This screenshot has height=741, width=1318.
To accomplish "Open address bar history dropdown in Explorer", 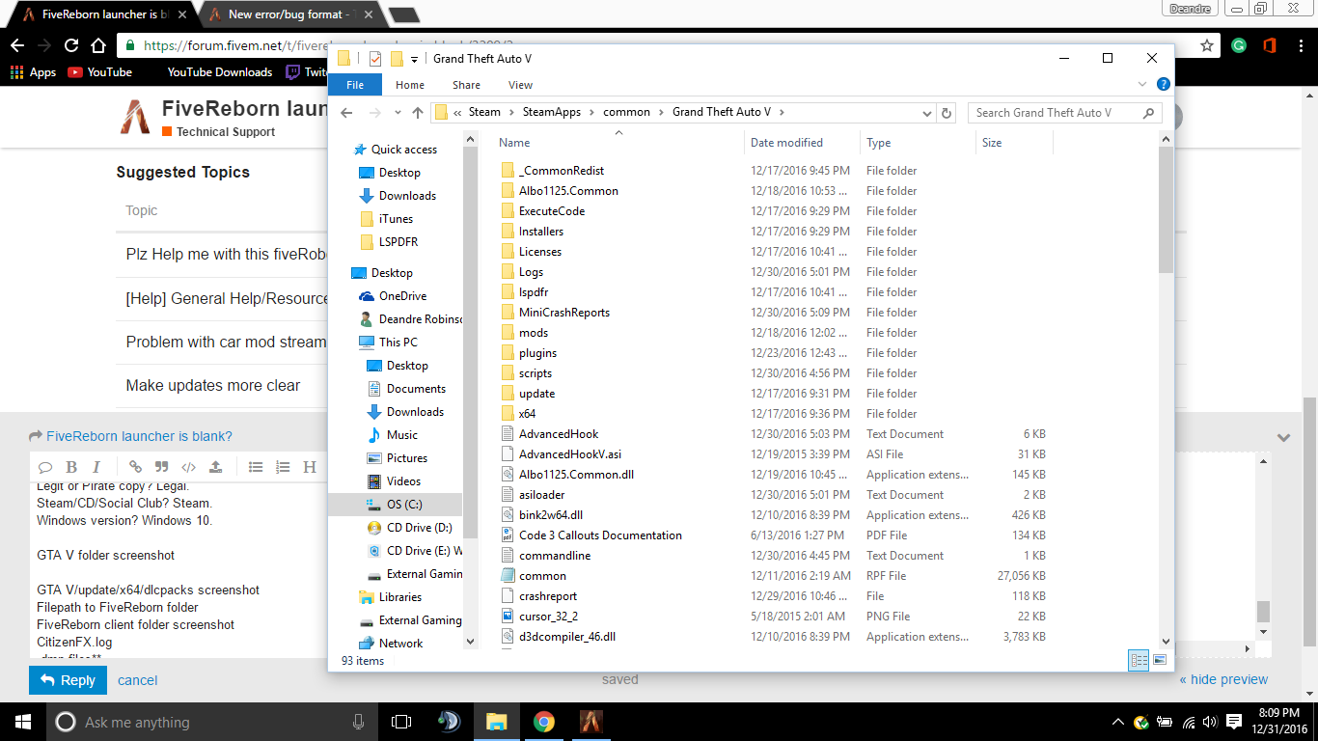I will [927, 113].
